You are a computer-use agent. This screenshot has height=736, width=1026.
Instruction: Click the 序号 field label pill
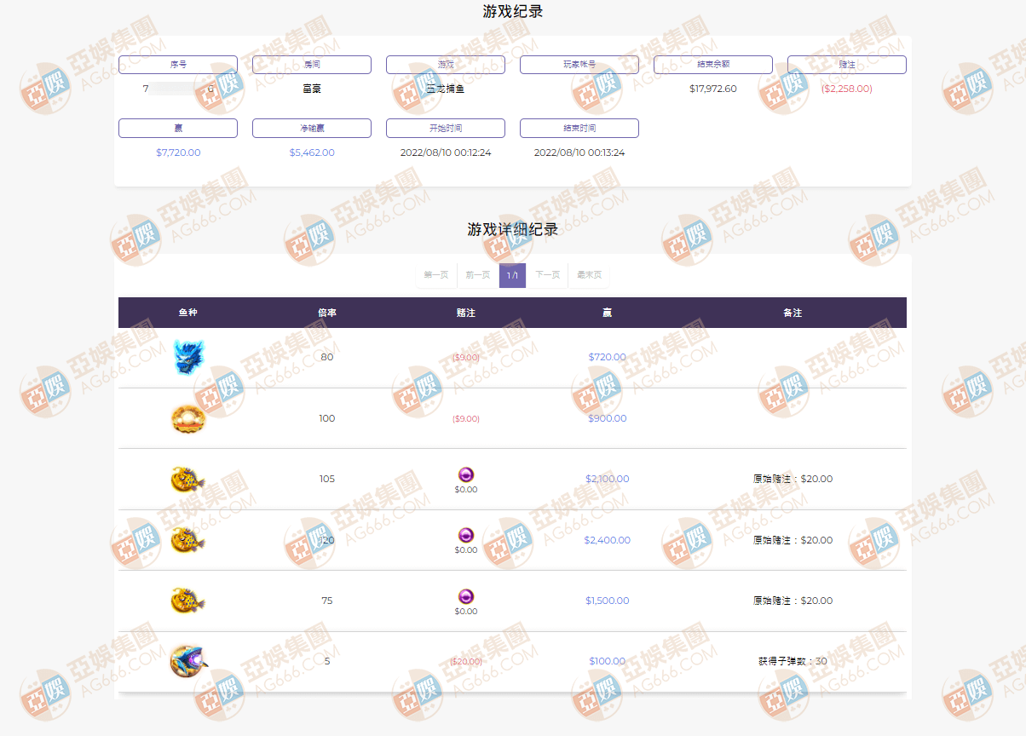coord(177,64)
